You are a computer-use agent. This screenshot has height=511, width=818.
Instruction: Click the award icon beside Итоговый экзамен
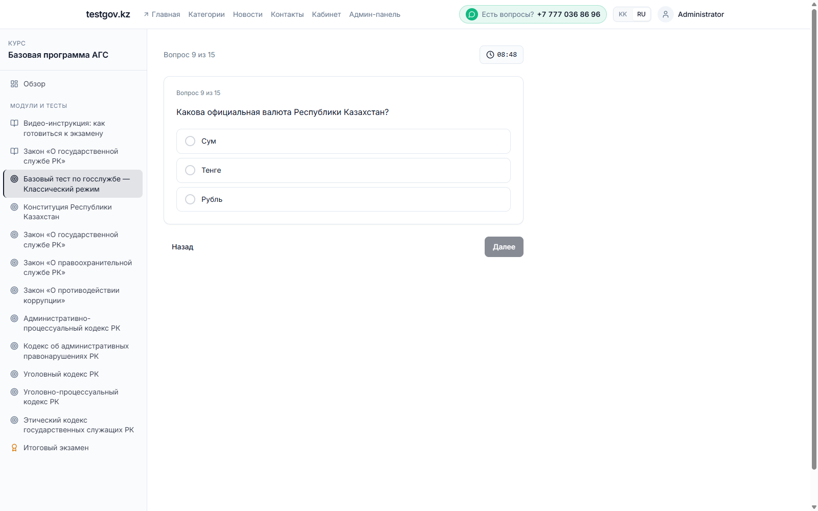click(x=14, y=448)
